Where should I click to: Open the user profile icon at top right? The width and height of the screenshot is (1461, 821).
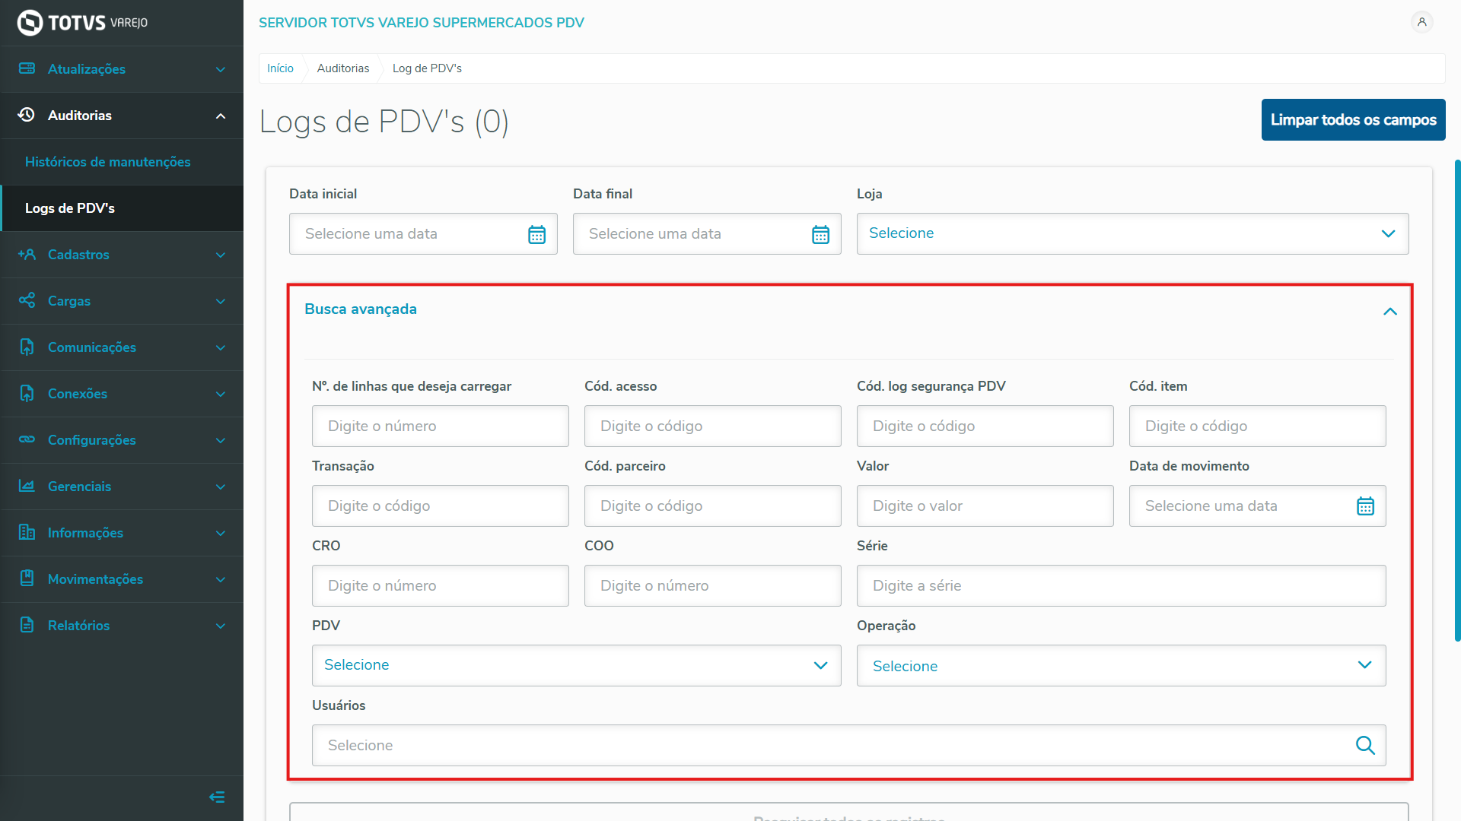pos(1421,22)
